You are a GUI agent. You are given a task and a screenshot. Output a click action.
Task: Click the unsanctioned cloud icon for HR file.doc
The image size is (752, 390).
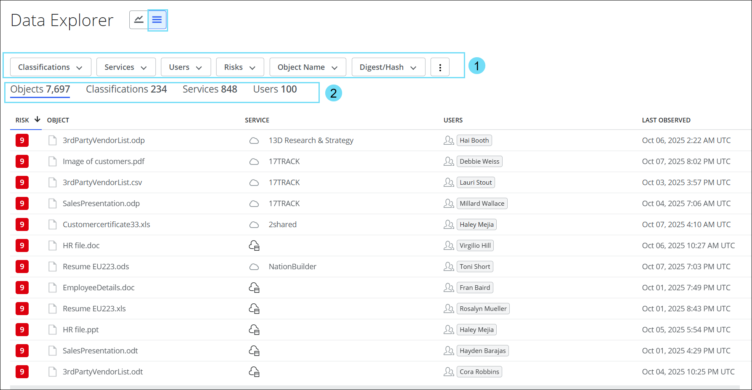point(254,245)
